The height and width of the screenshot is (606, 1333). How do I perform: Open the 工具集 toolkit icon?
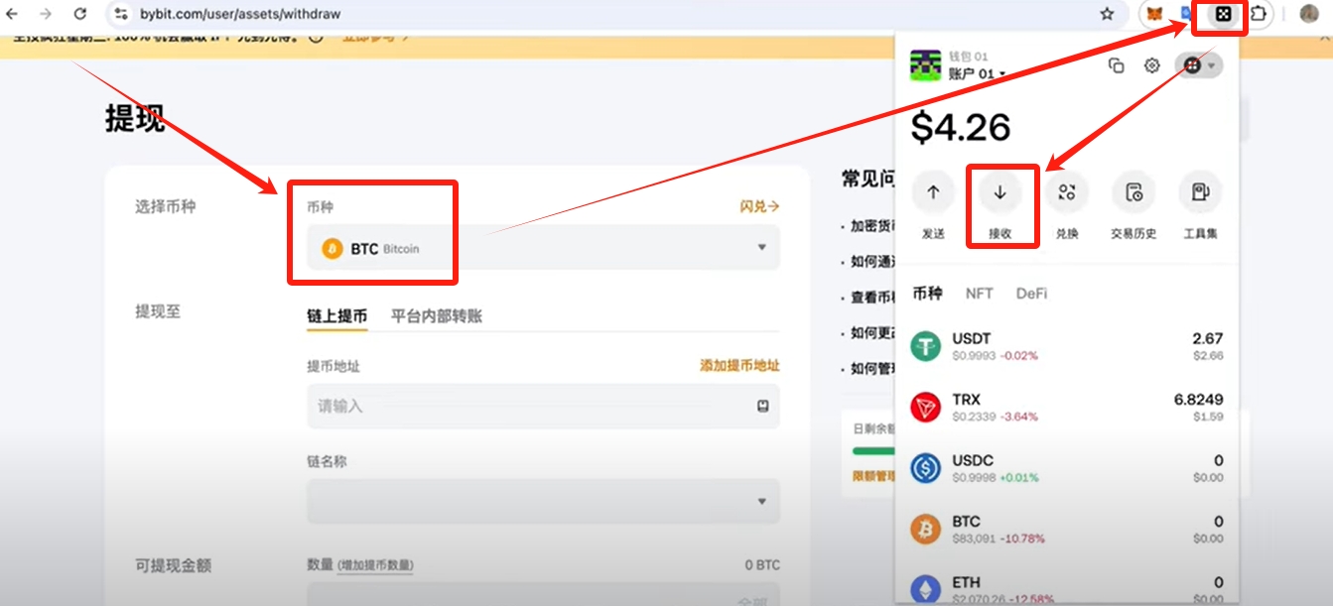(x=1200, y=192)
